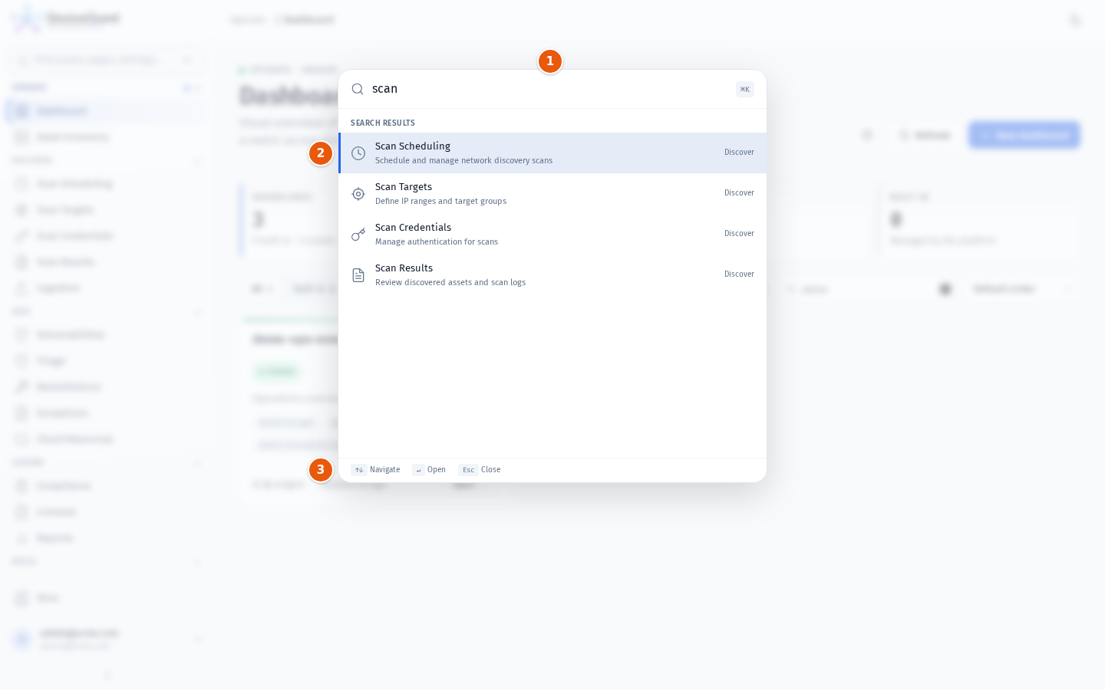1105x690 pixels.
Task: Click the Discover tag on Scan Targets row
Action: pyautogui.click(x=739, y=193)
